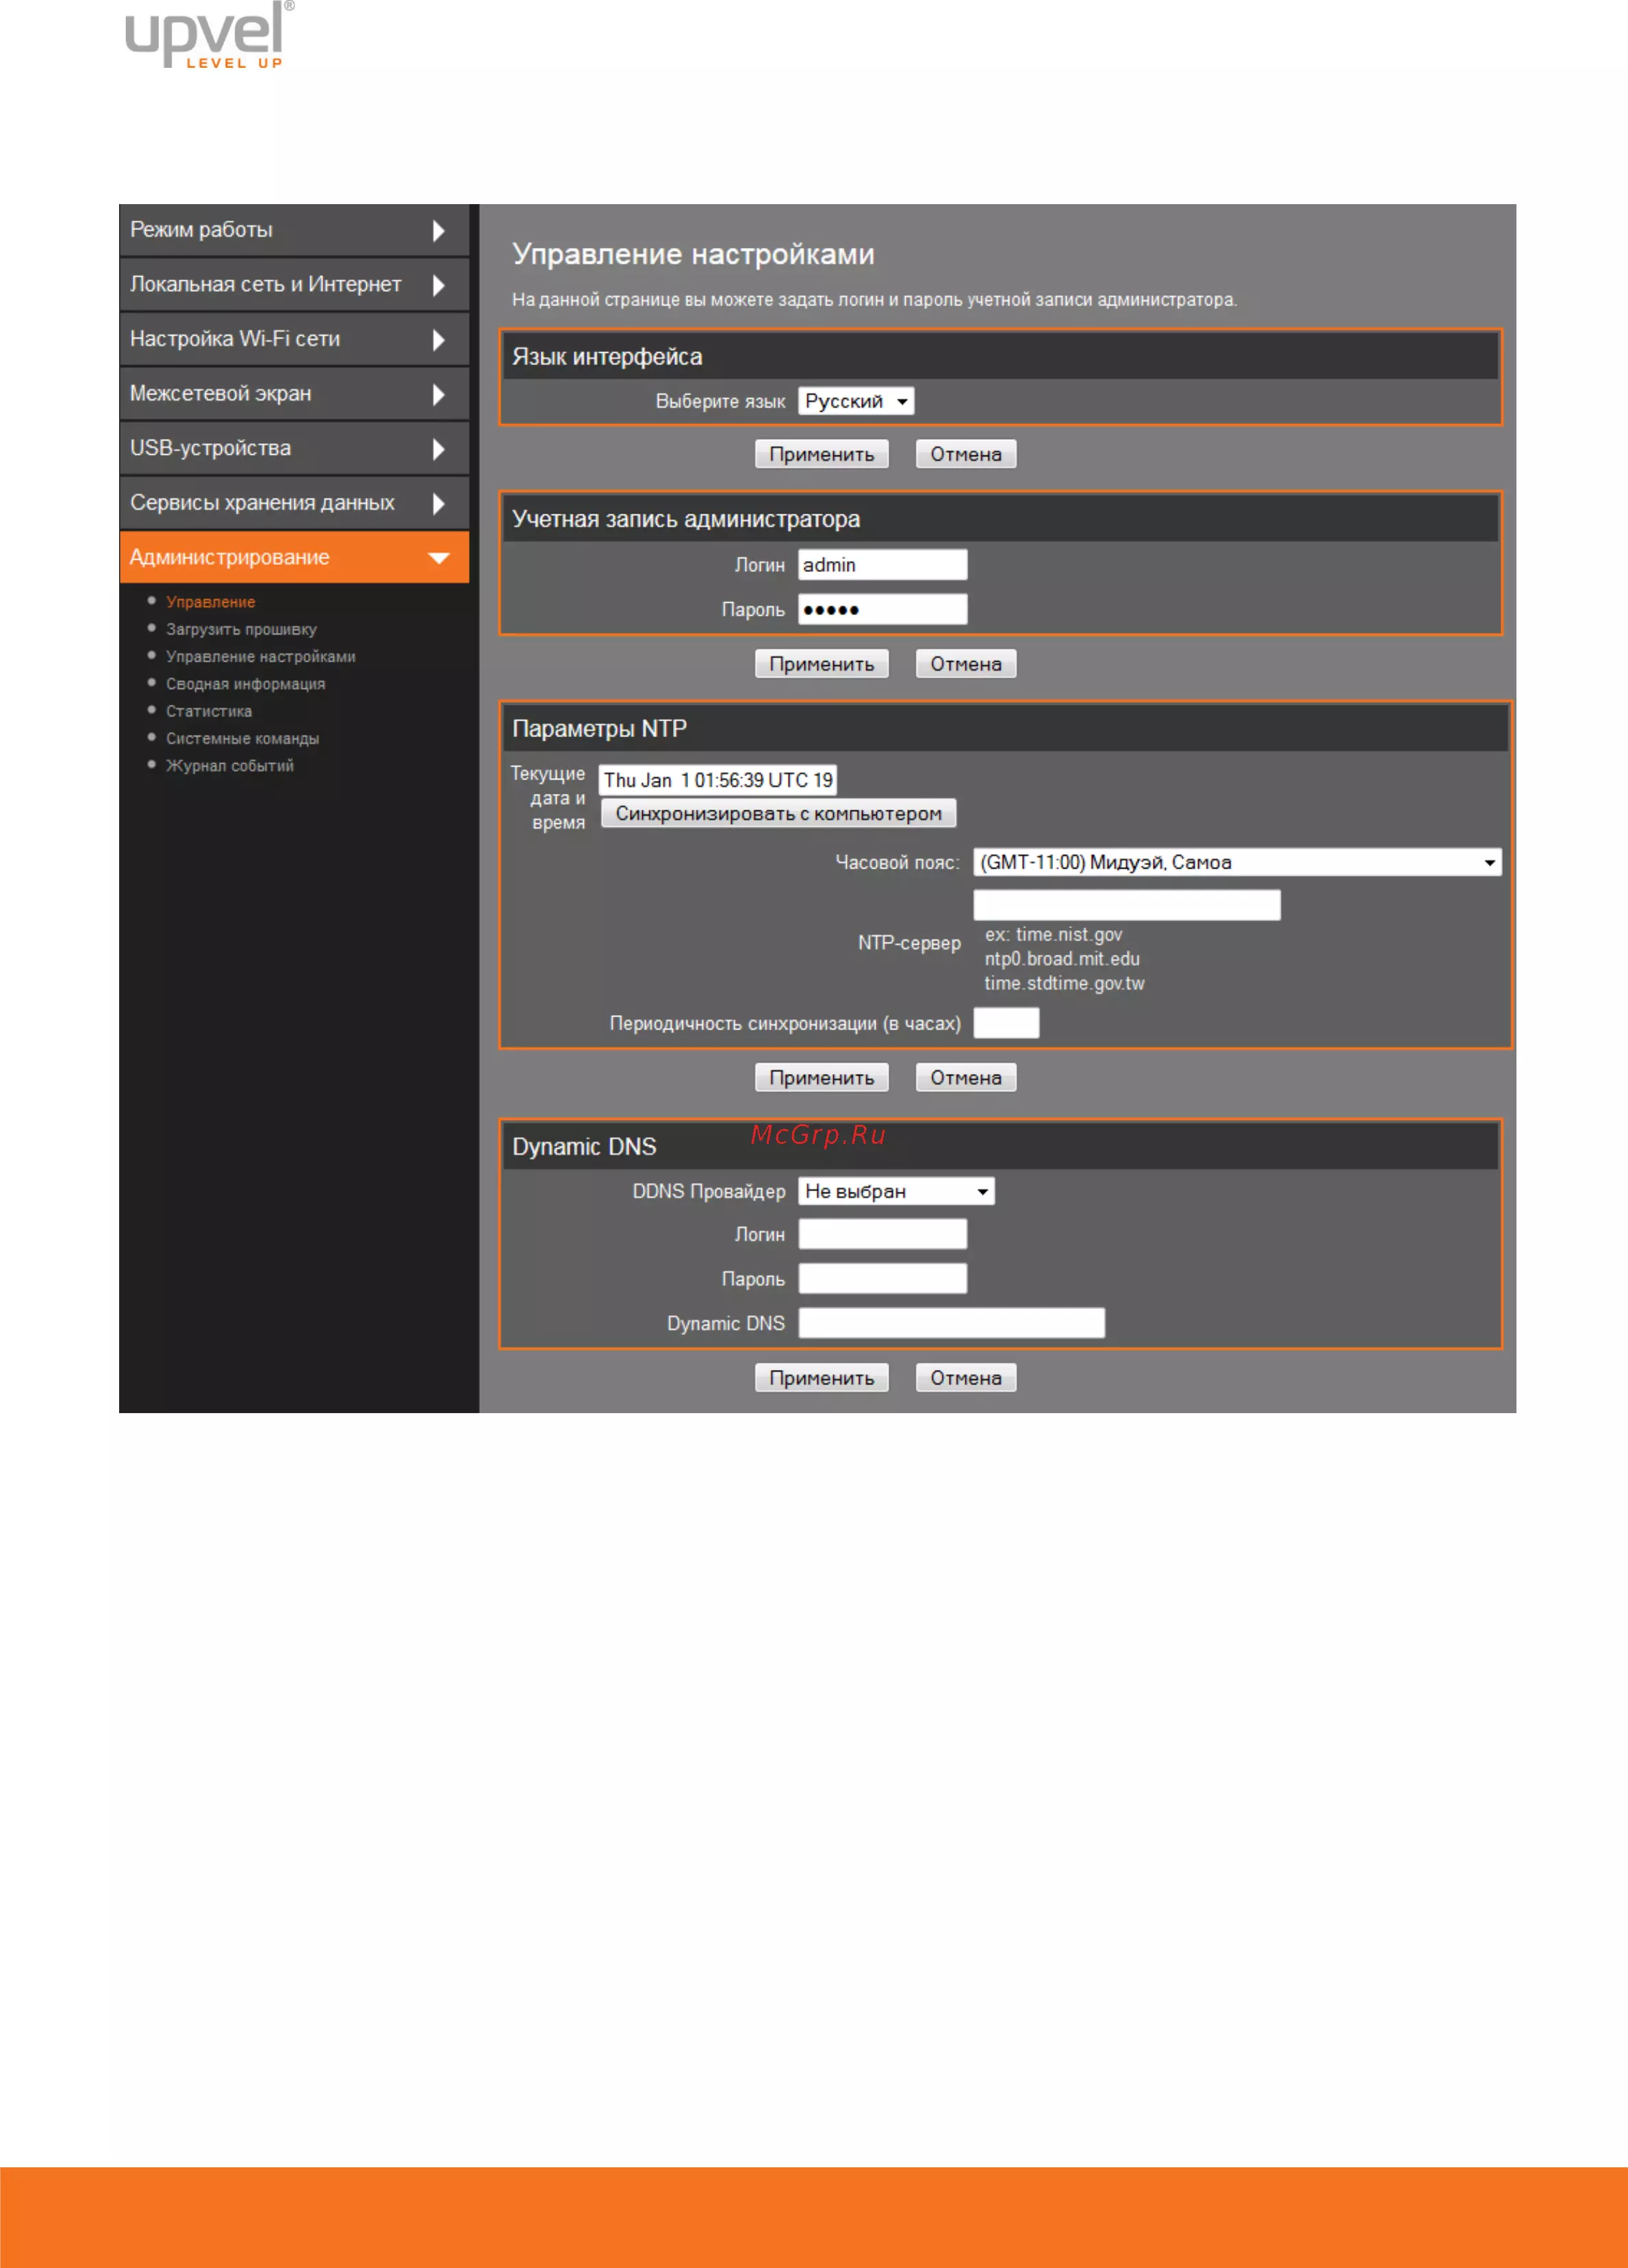Go to Сводная информация page

[x=245, y=684]
